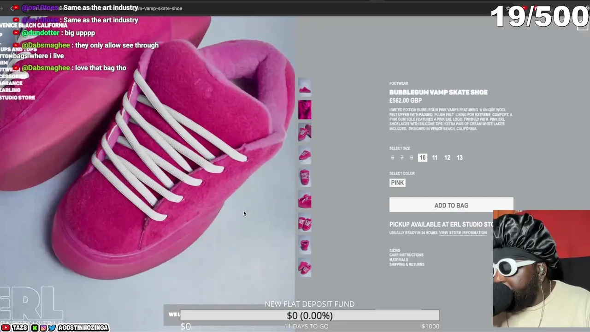Choose the crossed-out size 8 option
This screenshot has width=590, height=332.
412,158
